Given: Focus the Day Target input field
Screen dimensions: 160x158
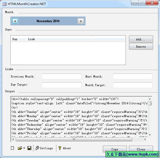Looking at the screenshot, I should [x=61, y=85].
